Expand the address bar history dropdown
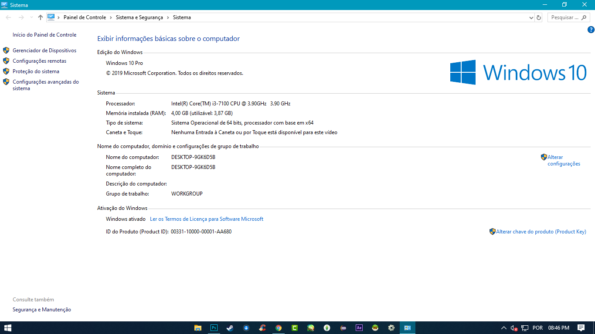The image size is (595, 334). 531,18
